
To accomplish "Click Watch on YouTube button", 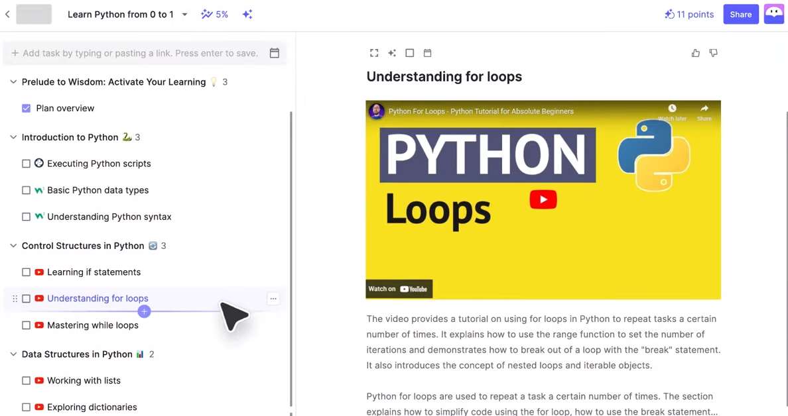I will [399, 289].
